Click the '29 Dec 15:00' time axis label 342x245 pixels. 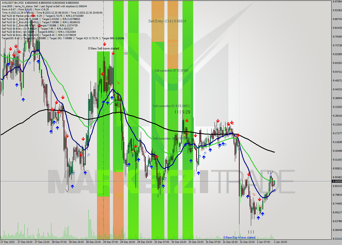click(x=127, y=242)
